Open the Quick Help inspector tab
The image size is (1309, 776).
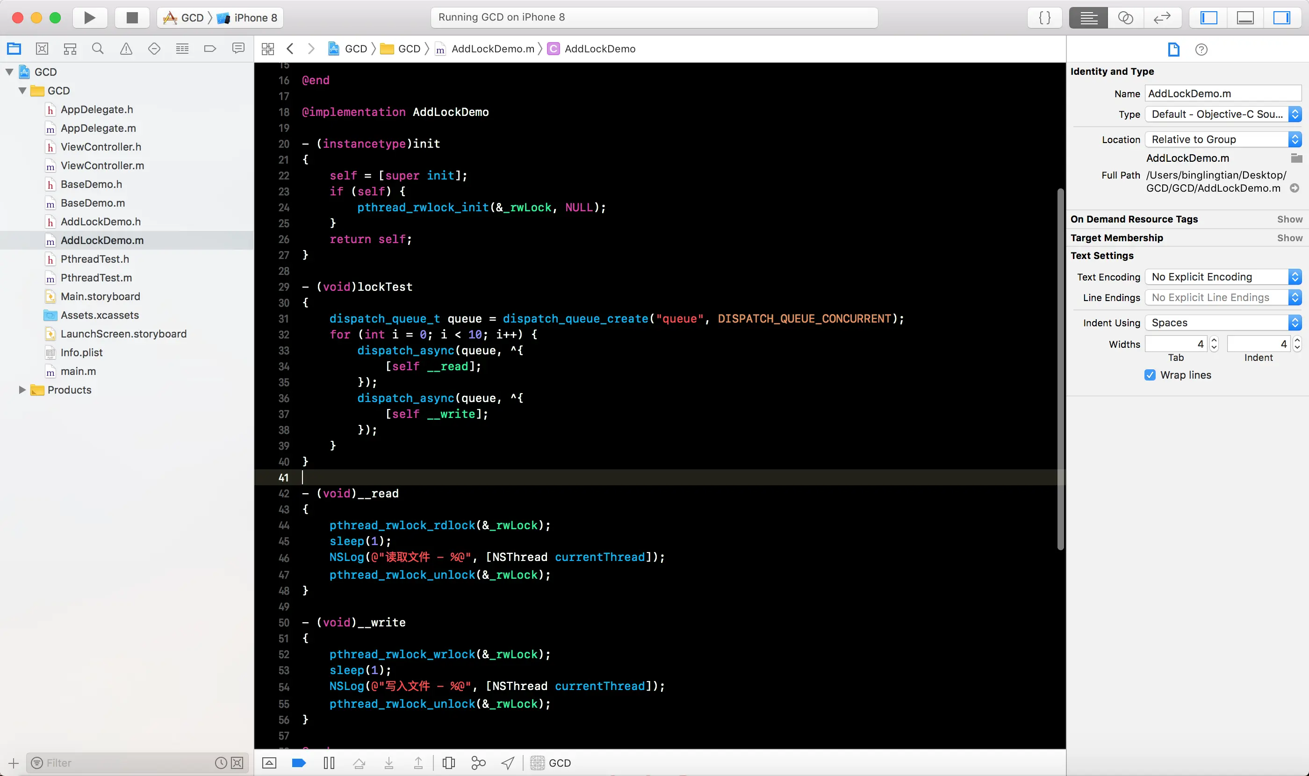(x=1201, y=50)
